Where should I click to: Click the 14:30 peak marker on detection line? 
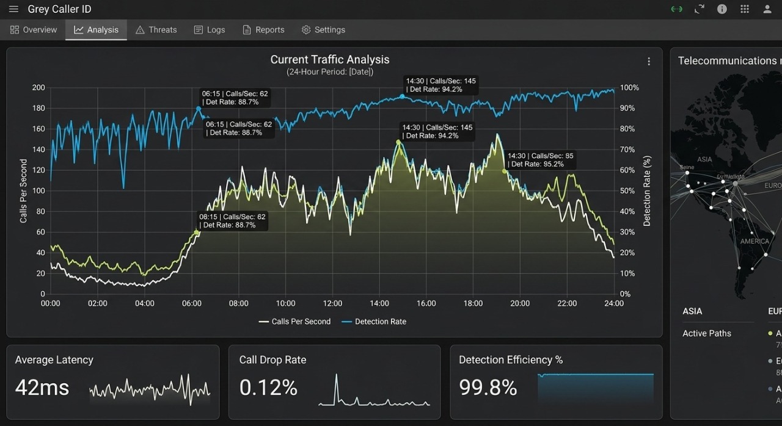(402, 96)
